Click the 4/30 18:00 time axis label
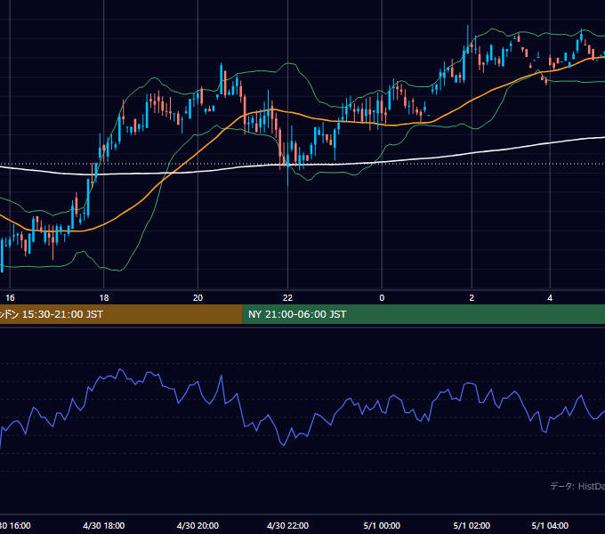The image size is (605, 534). point(104,525)
